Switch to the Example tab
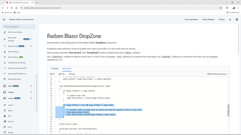 coord(55,69)
